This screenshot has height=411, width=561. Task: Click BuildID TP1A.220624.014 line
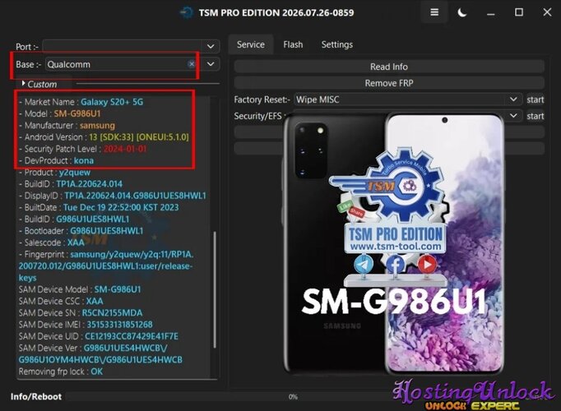pyautogui.click(x=71, y=184)
